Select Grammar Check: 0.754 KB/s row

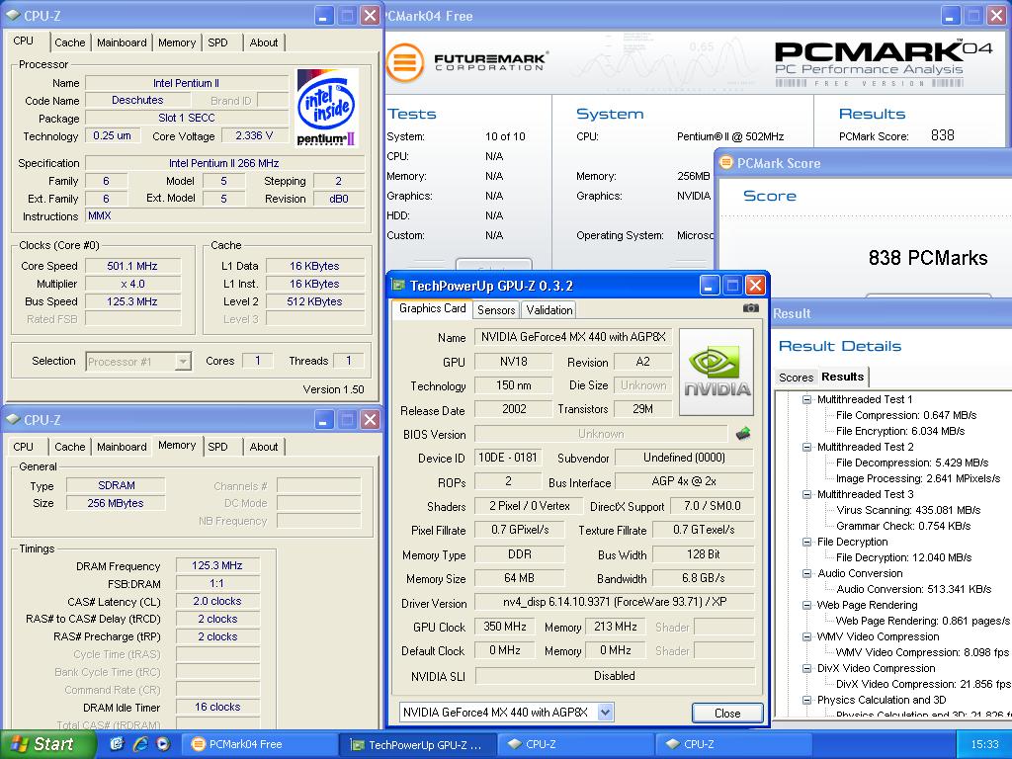pyautogui.click(x=903, y=526)
